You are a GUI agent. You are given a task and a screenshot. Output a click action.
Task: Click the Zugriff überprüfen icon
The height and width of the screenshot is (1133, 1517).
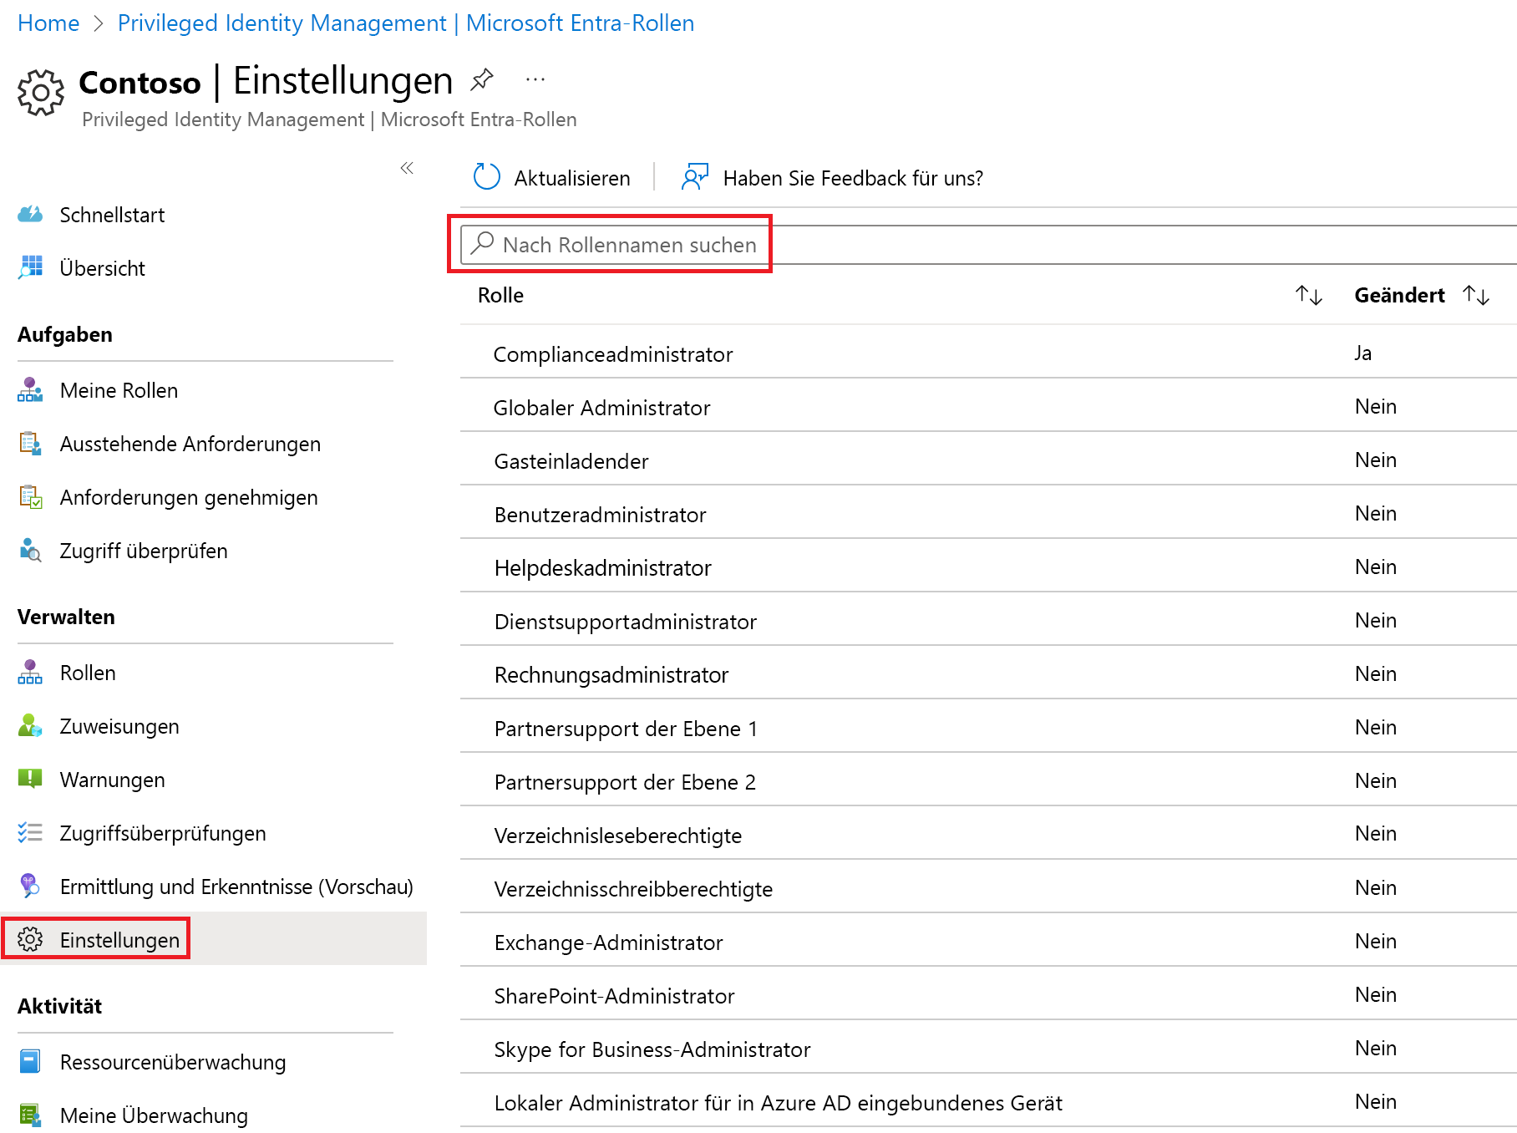30,550
